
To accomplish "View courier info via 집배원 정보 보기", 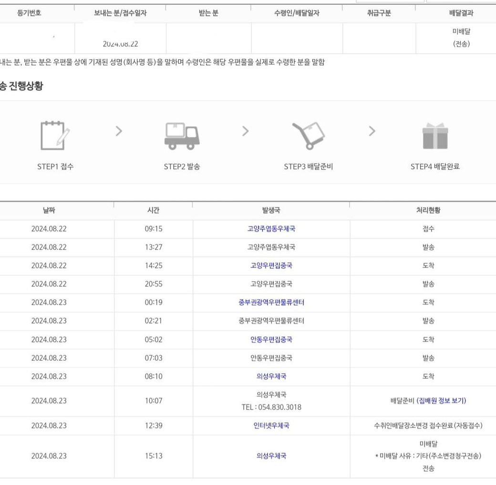I will [441, 401].
